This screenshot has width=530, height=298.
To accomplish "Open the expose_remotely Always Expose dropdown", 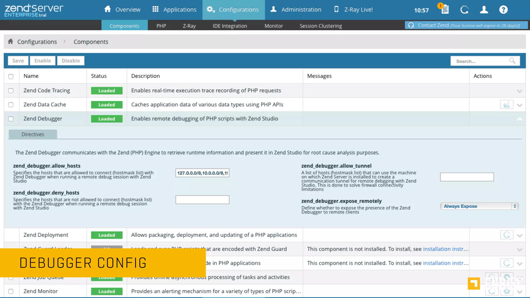I will (479, 206).
